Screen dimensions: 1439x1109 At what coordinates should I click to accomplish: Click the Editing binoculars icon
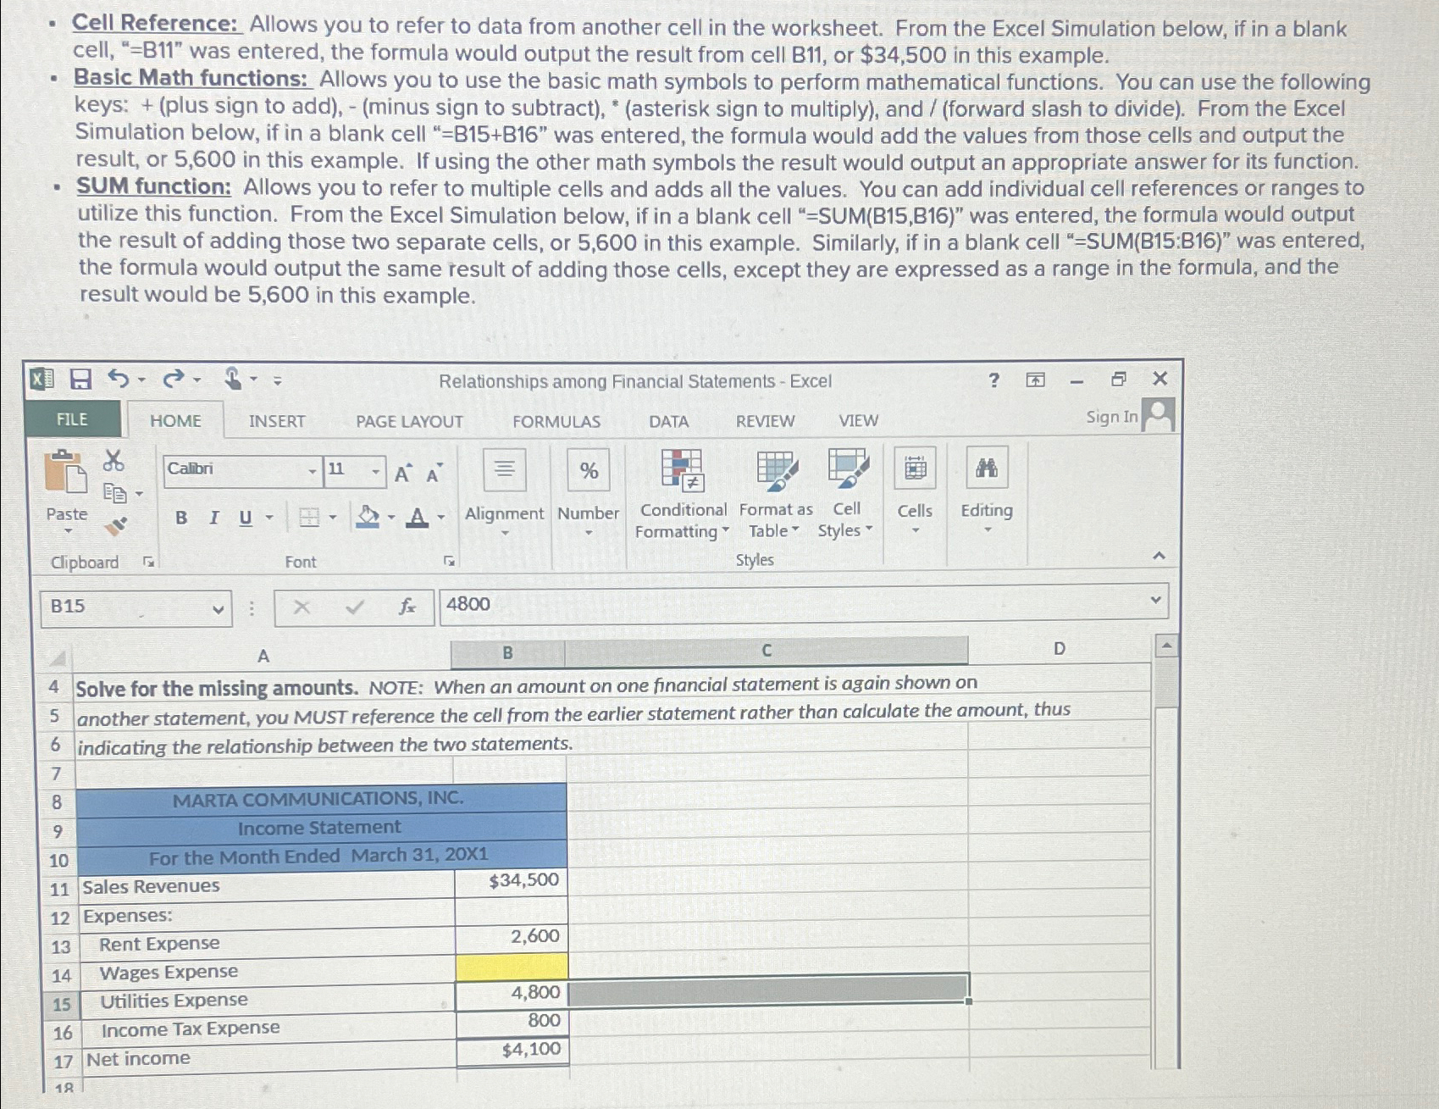click(x=987, y=467)
